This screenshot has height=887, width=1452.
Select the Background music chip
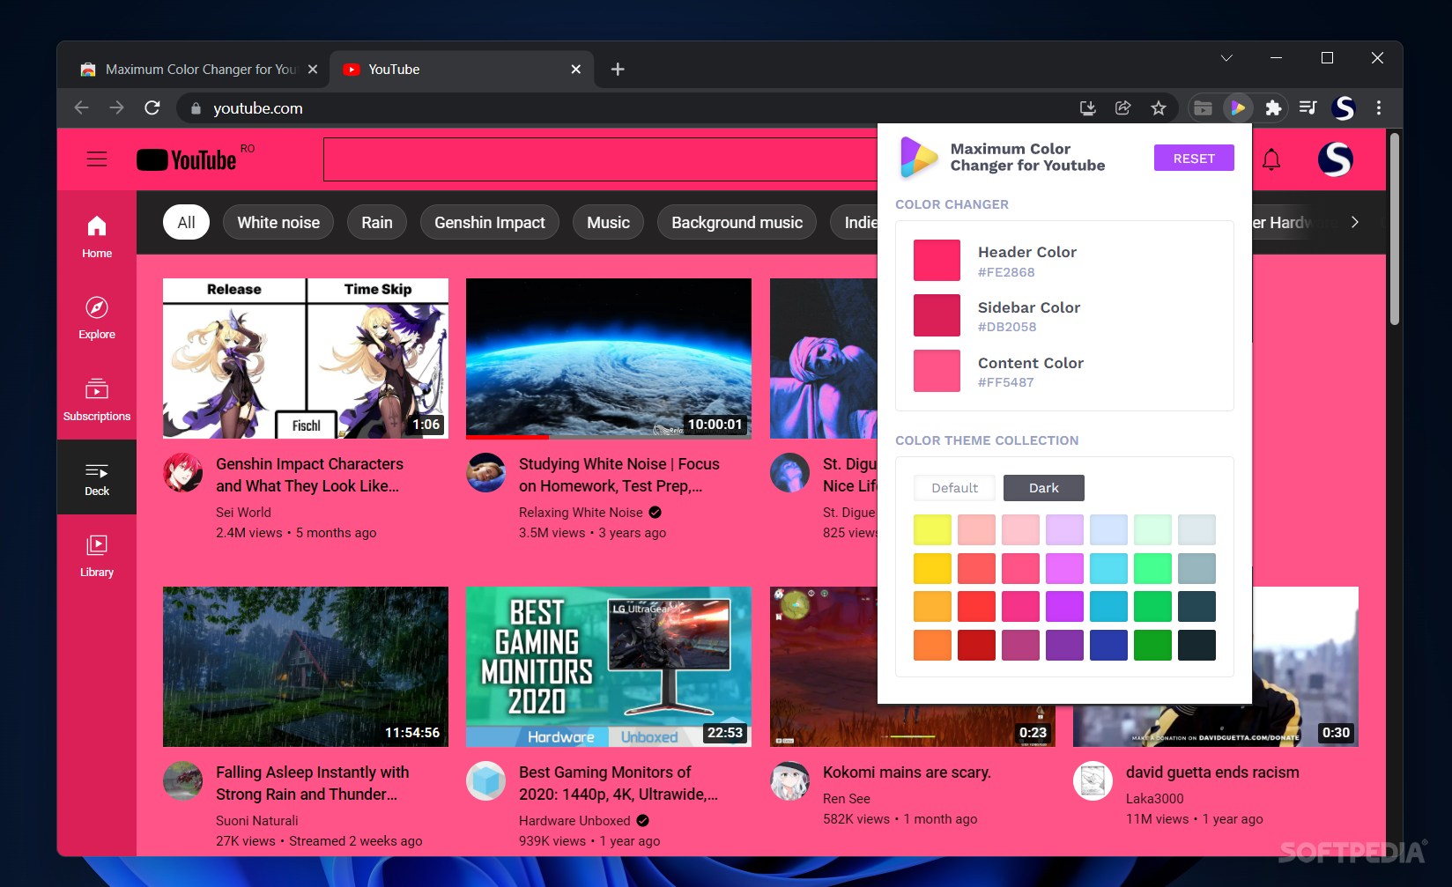coord(737,222)
